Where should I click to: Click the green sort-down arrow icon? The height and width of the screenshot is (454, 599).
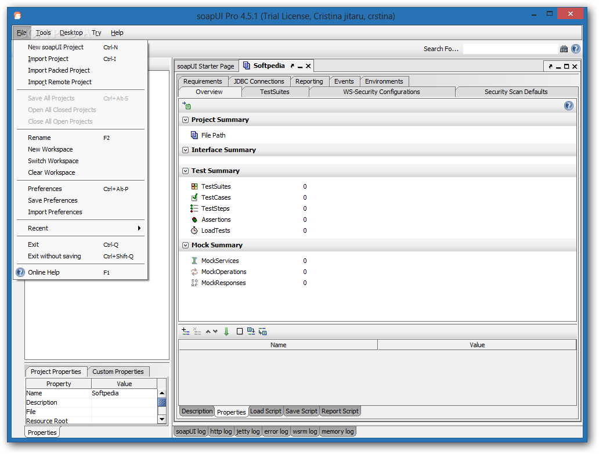pos(226,332)
